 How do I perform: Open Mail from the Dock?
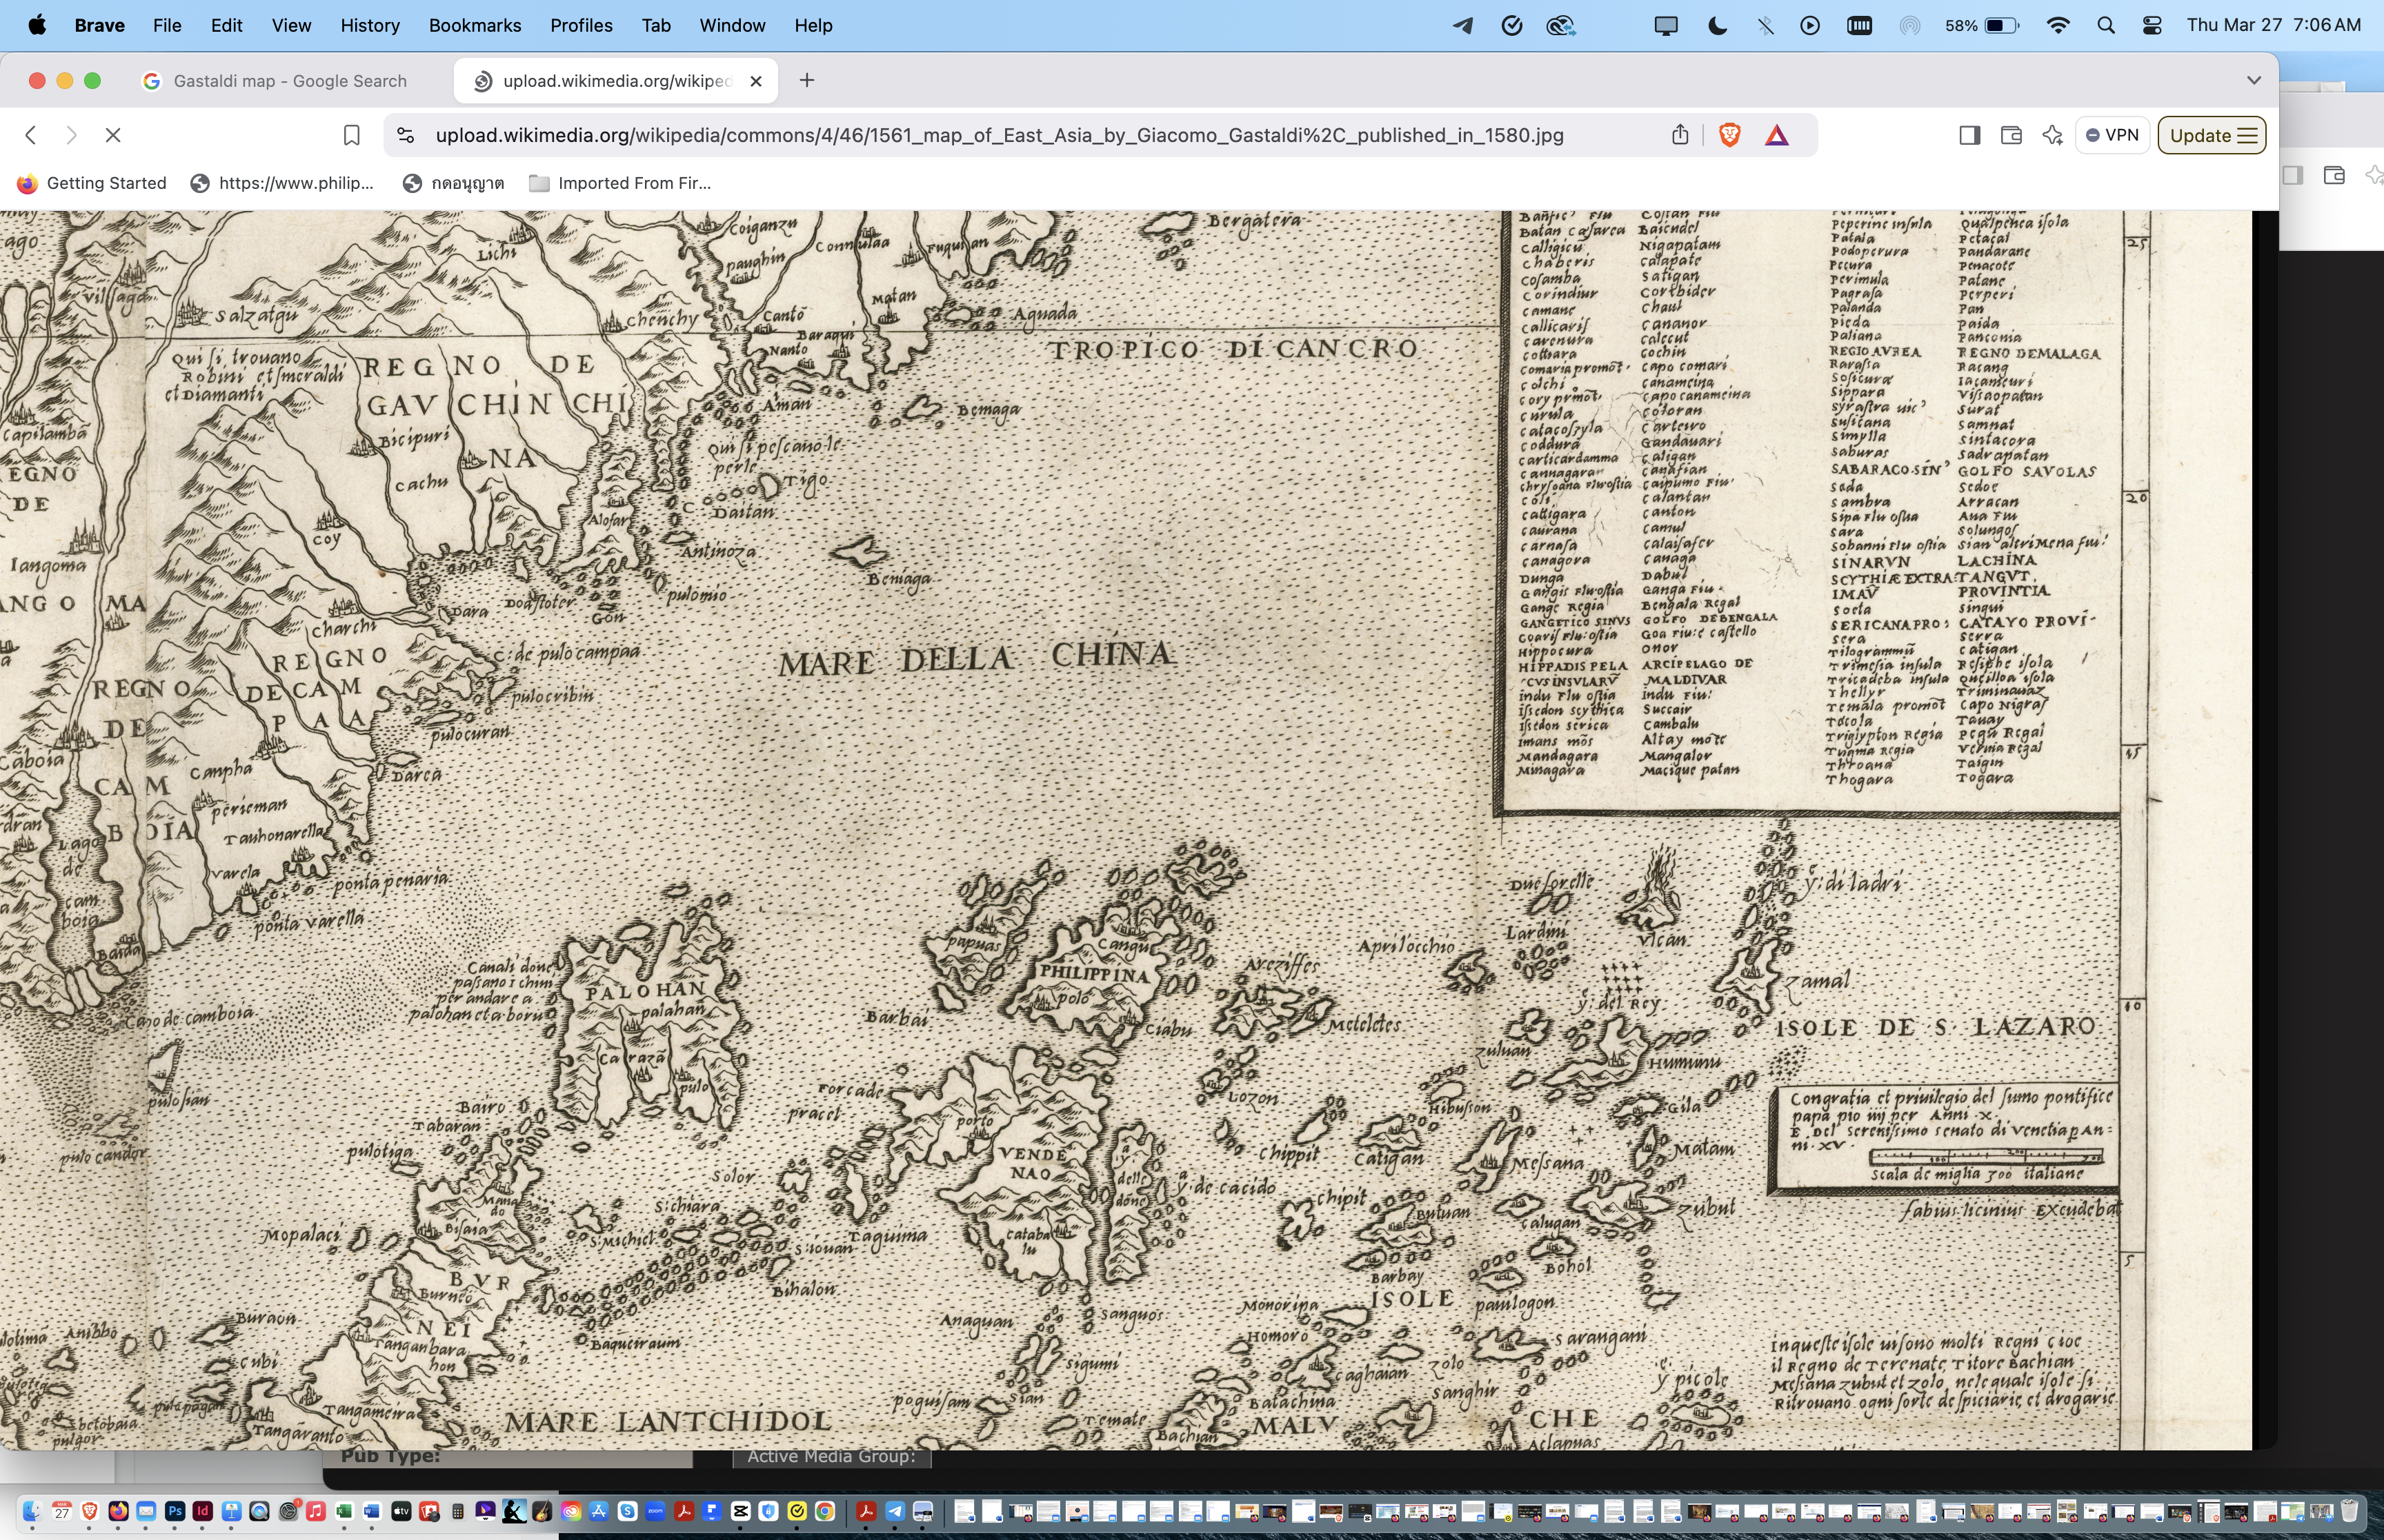pos(146,1511)
